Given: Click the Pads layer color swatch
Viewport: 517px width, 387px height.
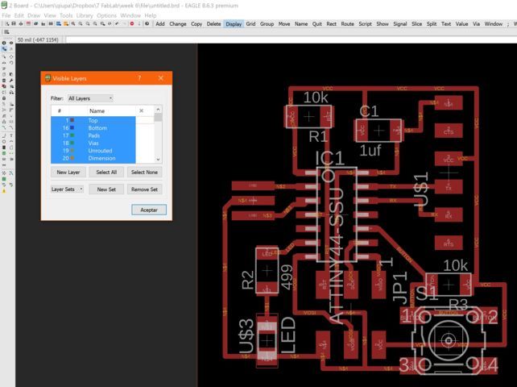Looking at the screenshot, I should pyautogui.click(x=72, y=135).
